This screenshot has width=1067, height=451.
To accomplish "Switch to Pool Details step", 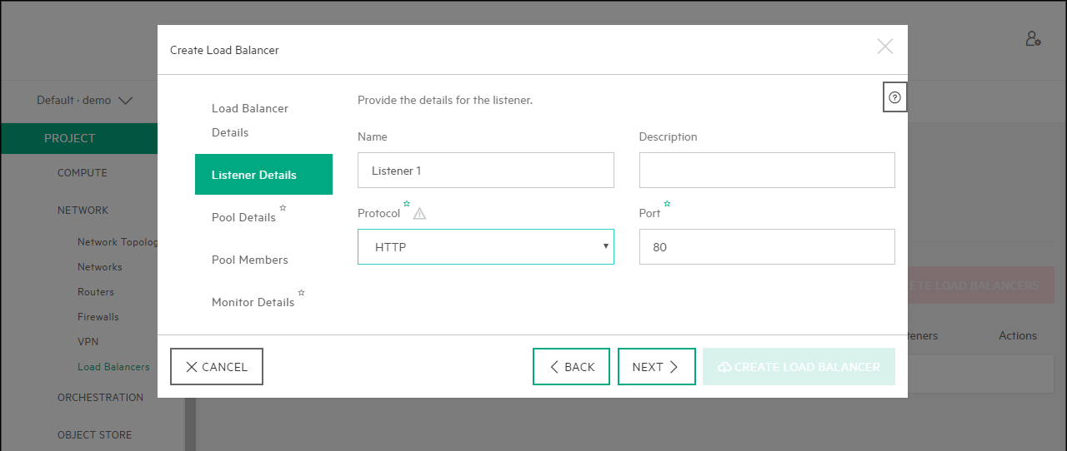I will pyautogui.click(x=243, y=217).
